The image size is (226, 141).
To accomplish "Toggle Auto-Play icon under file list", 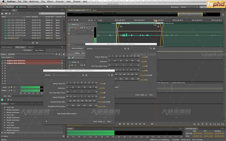I will click(x=37, y=43).
